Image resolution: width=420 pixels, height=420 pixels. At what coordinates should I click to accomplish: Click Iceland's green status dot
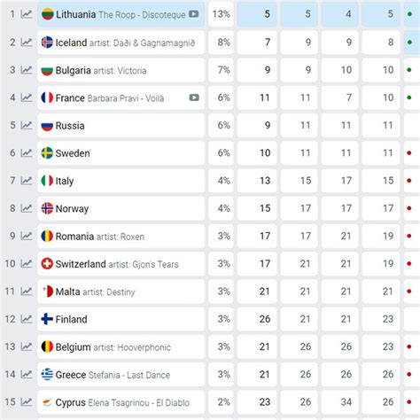pyautogui.click(x=409, y=43)
